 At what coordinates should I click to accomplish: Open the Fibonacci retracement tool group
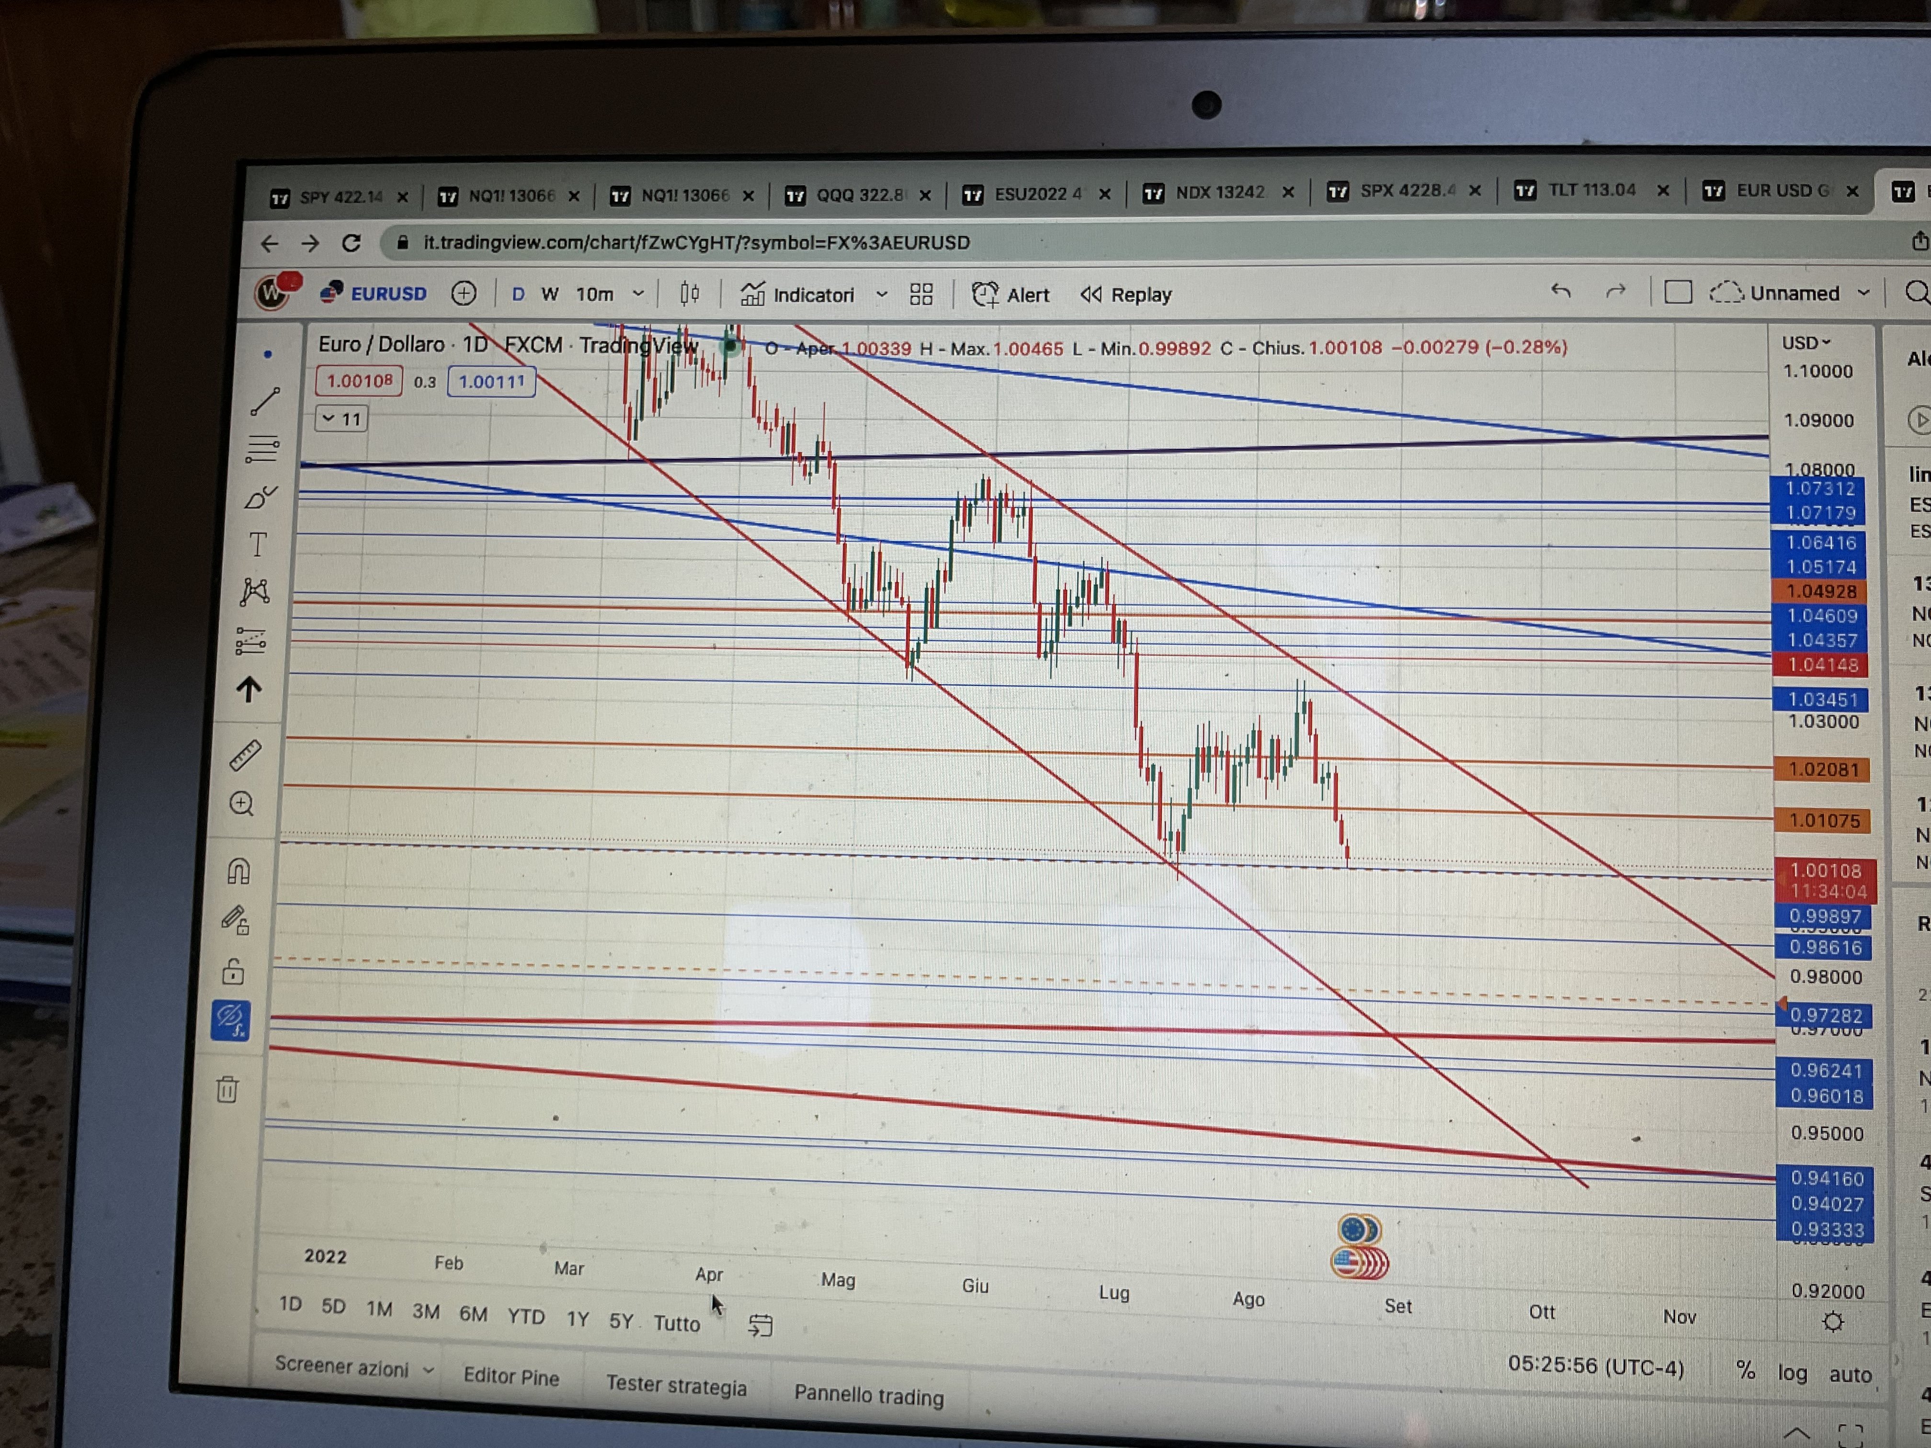point(262,449)
